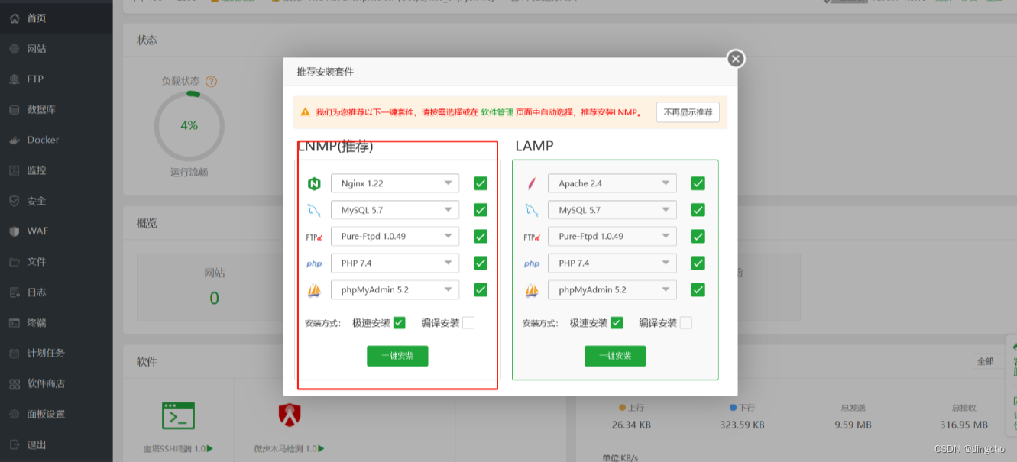
Task: Open LNMP Pure-Ftpd 1.0.49 dropdown
Action: click(395, 237)
